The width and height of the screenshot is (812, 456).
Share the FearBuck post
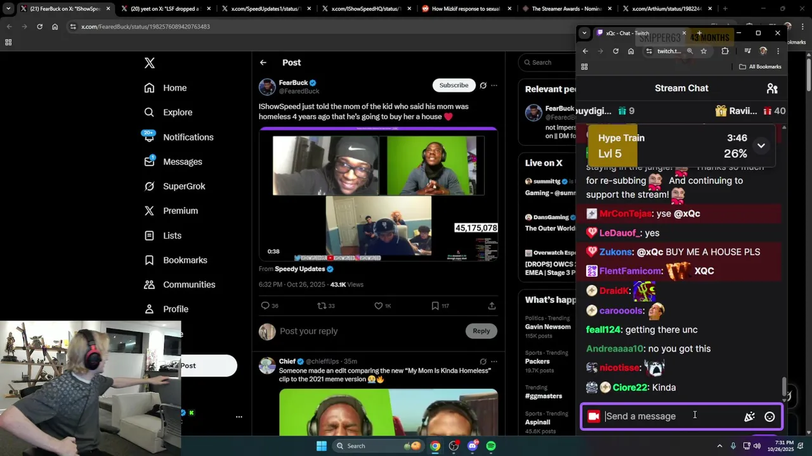coord(492,306)
